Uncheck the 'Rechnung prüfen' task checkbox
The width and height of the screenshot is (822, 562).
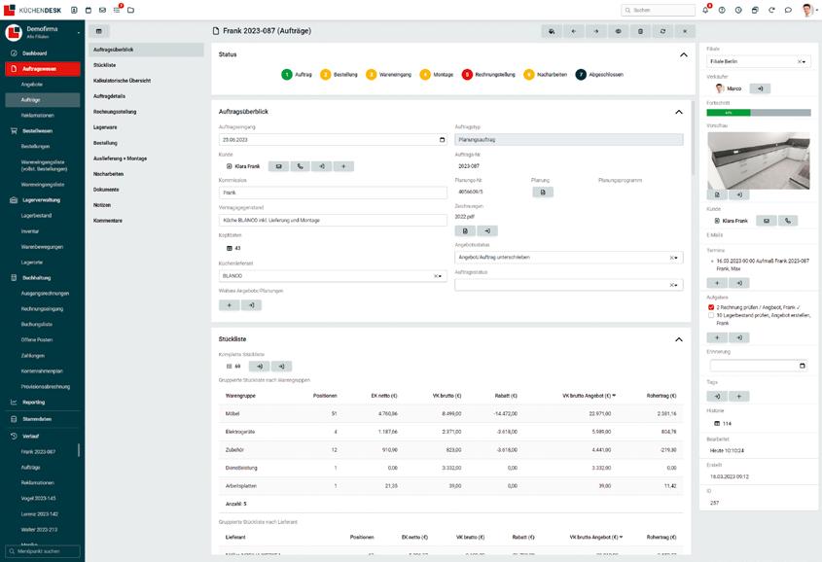(711, 307)
